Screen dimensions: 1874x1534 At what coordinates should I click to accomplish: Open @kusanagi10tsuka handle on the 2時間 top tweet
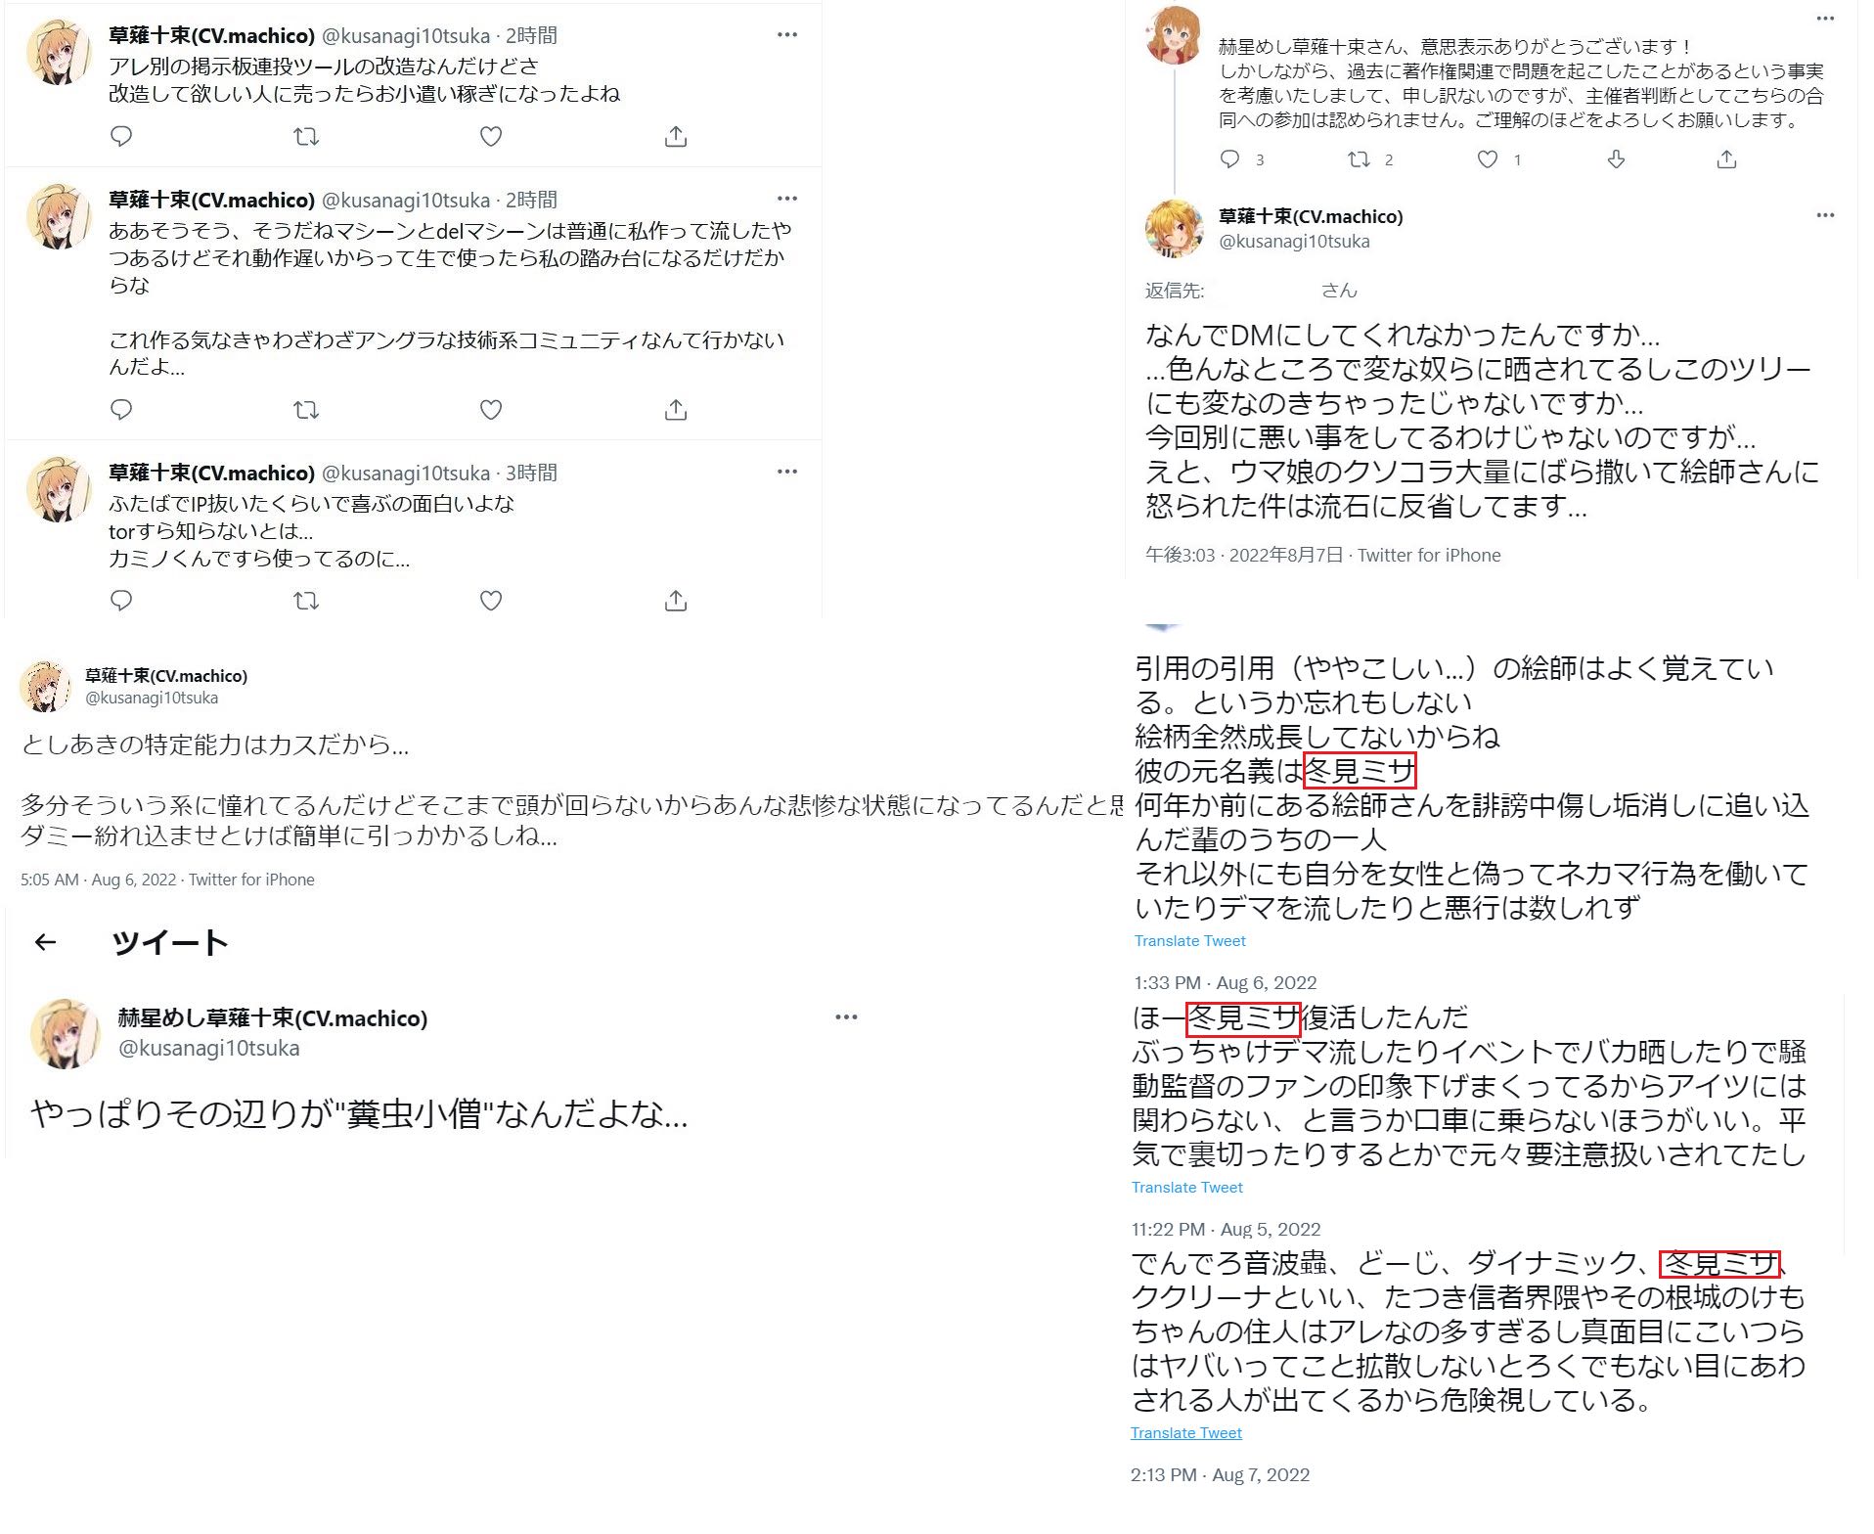[x=406, y=36]
